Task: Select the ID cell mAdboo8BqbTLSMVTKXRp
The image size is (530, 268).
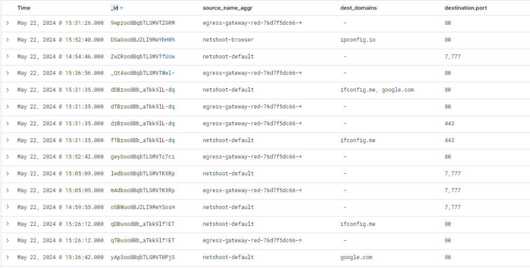Action: pyautogui.click(x=142, y=190)
